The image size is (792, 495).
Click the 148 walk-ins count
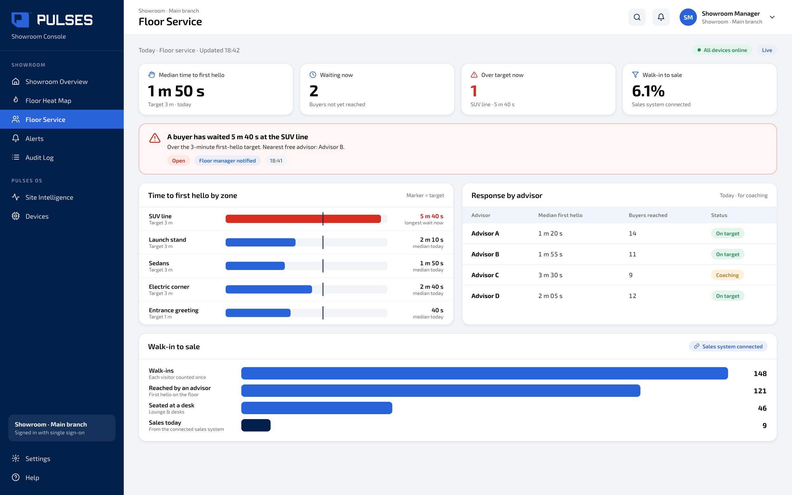[760, 373]
